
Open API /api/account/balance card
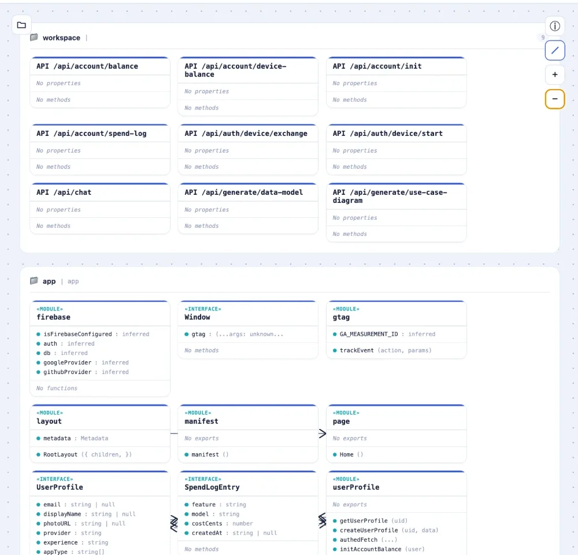click(100, 82)
